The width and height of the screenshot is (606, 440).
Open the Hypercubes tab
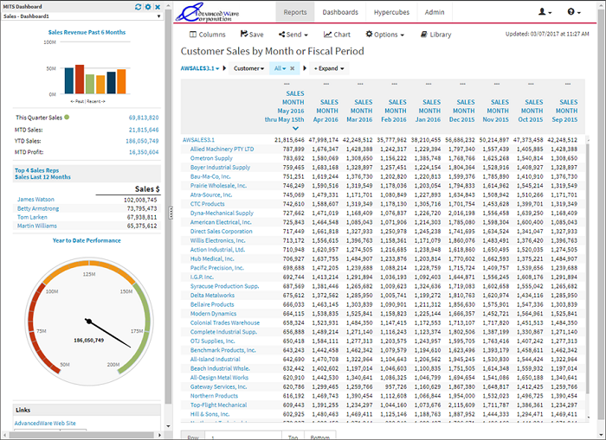tap(391, 12)
